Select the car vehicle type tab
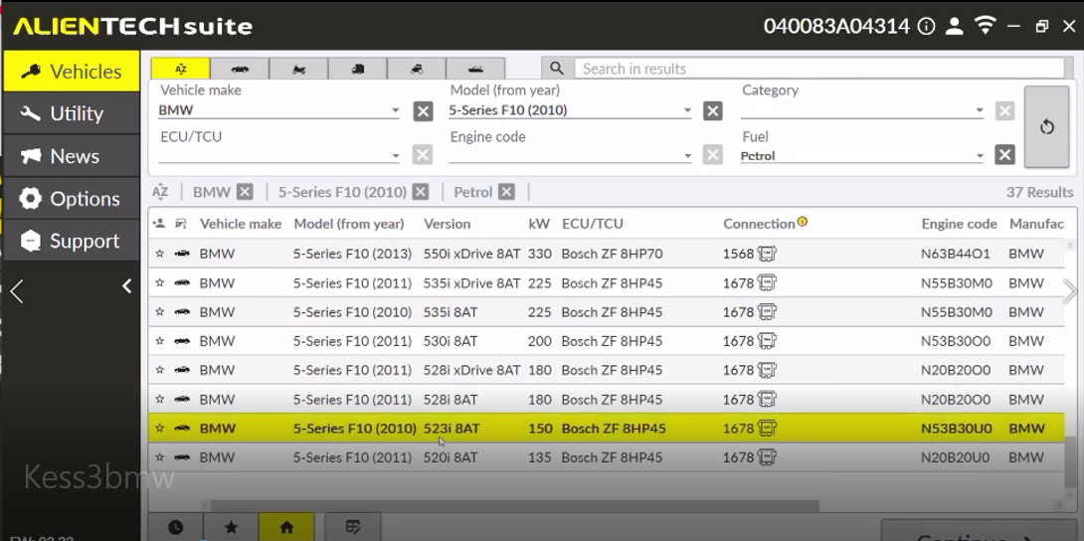The height and width of the screenshot is (541, 1084). click(239, 69)
